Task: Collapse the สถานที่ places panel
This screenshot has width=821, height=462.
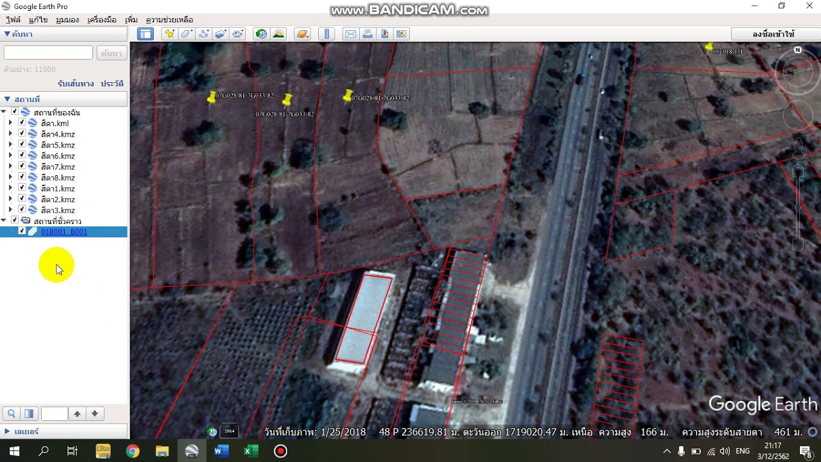Action: click(7, 99)
